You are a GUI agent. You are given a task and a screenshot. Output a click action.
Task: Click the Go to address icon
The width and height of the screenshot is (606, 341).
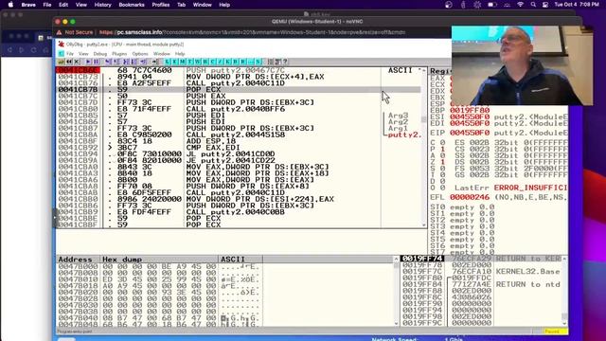pyautogui.click(x=154, y=62)
